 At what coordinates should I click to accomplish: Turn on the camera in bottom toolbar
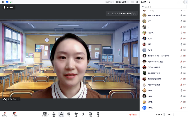[15, 114]
